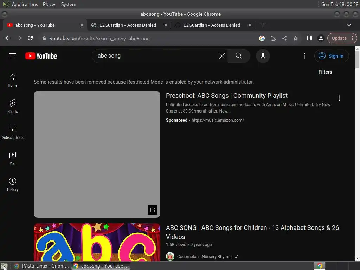
Task: Open the System menu
Action: [69, 4]
